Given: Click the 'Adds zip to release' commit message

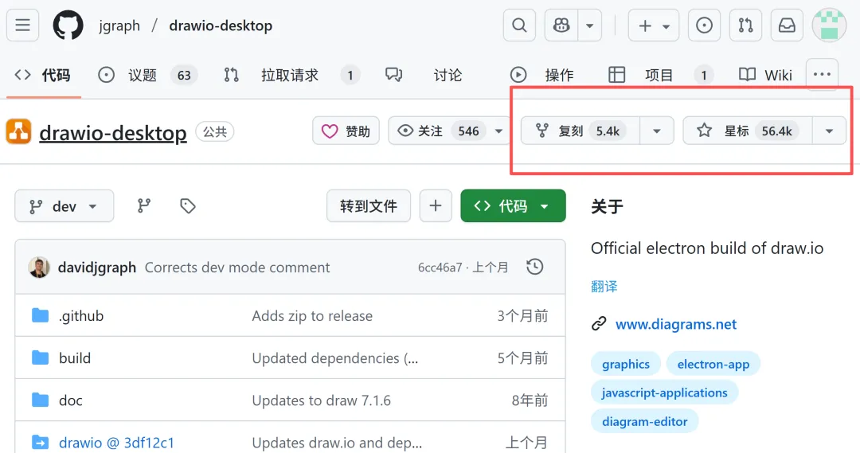Looking at the screenshot, I should click(x=312, y=316).
